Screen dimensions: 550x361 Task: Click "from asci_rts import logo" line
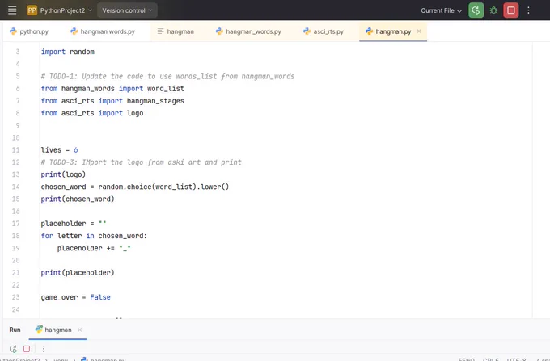pyautogui.click(x=92, y=113)
